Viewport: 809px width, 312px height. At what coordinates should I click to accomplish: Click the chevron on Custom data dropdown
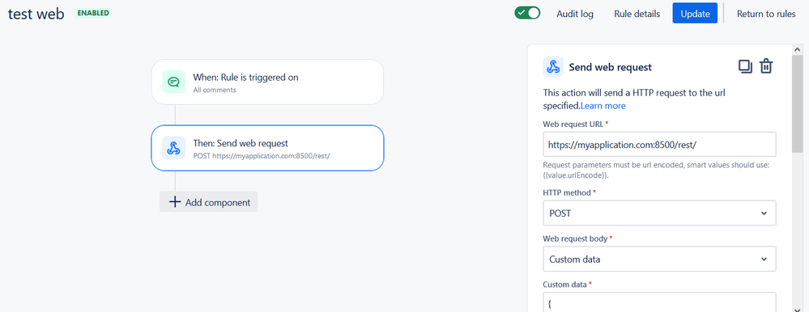click(x=764, y=259)
